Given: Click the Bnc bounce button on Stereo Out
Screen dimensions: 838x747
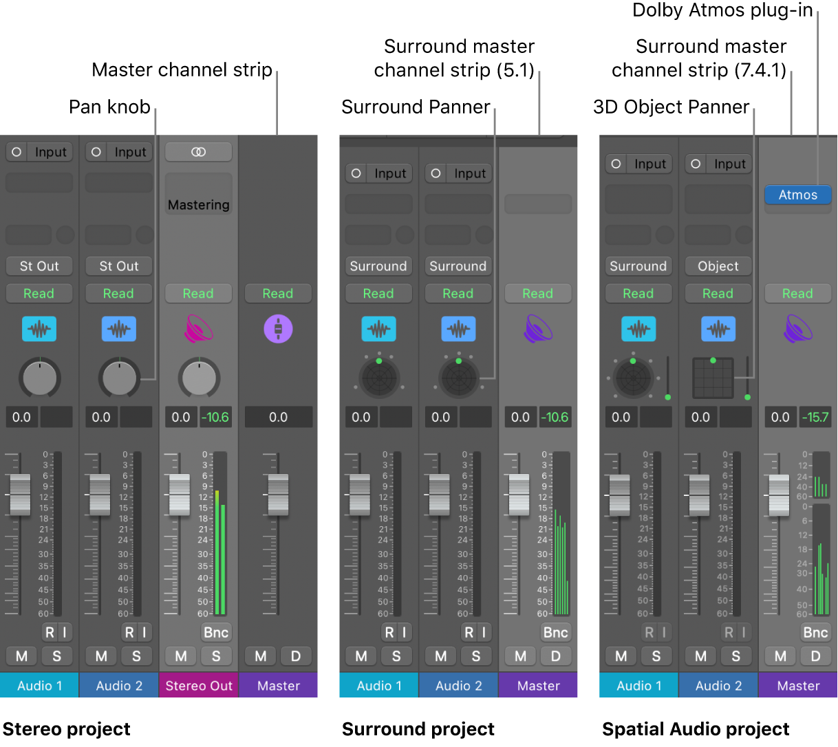Looking at the screenshot, I should [x=215, y=632].
